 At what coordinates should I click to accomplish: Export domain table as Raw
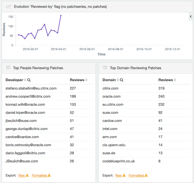pyautogui.click(x=120, y=175)
